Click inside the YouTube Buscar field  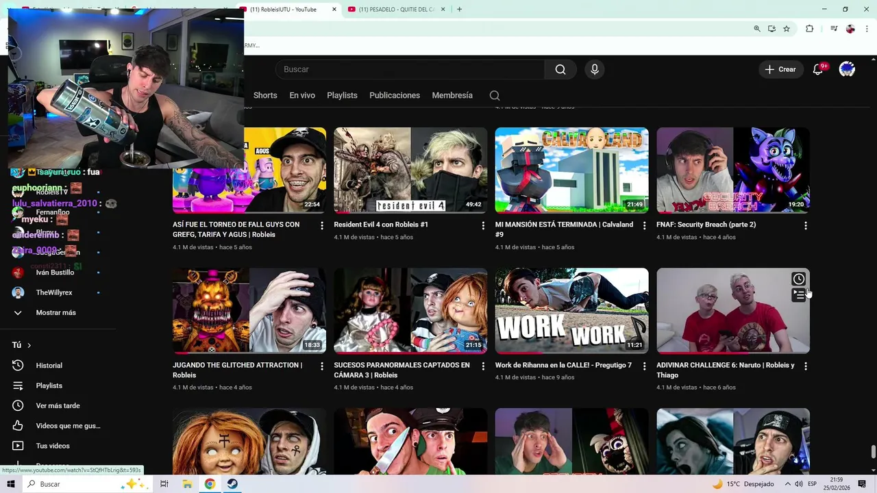[410, 69]
